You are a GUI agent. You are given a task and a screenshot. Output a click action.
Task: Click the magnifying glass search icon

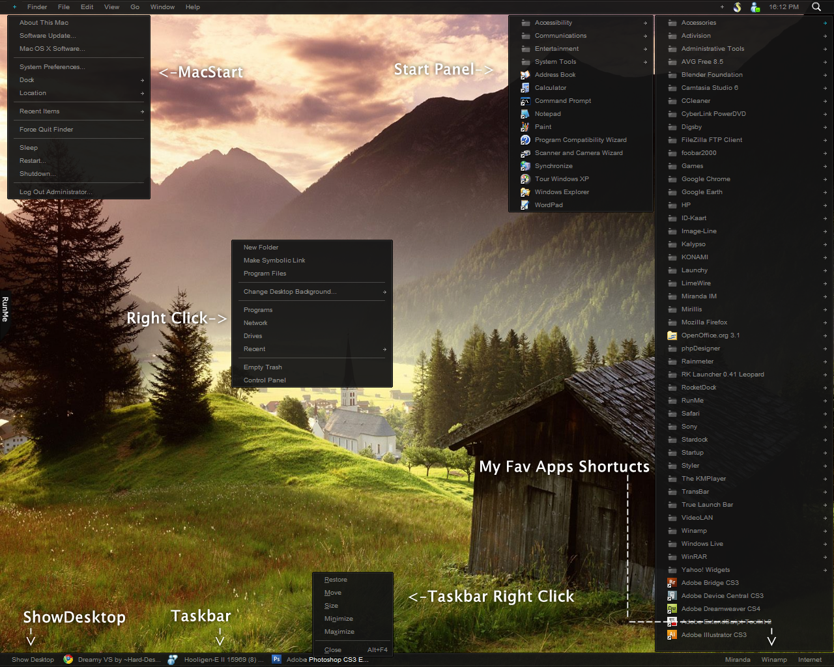pyautogui.click(x=816, y=7)
